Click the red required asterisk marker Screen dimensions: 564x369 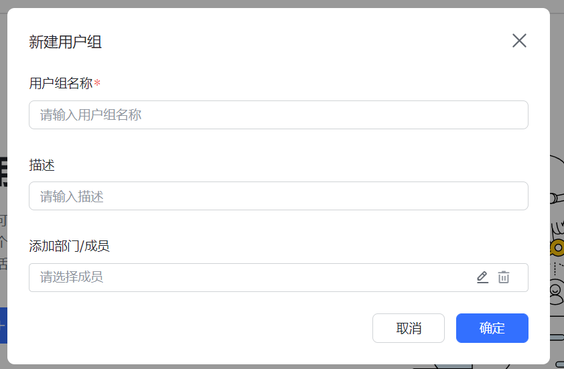pos(97,83)
